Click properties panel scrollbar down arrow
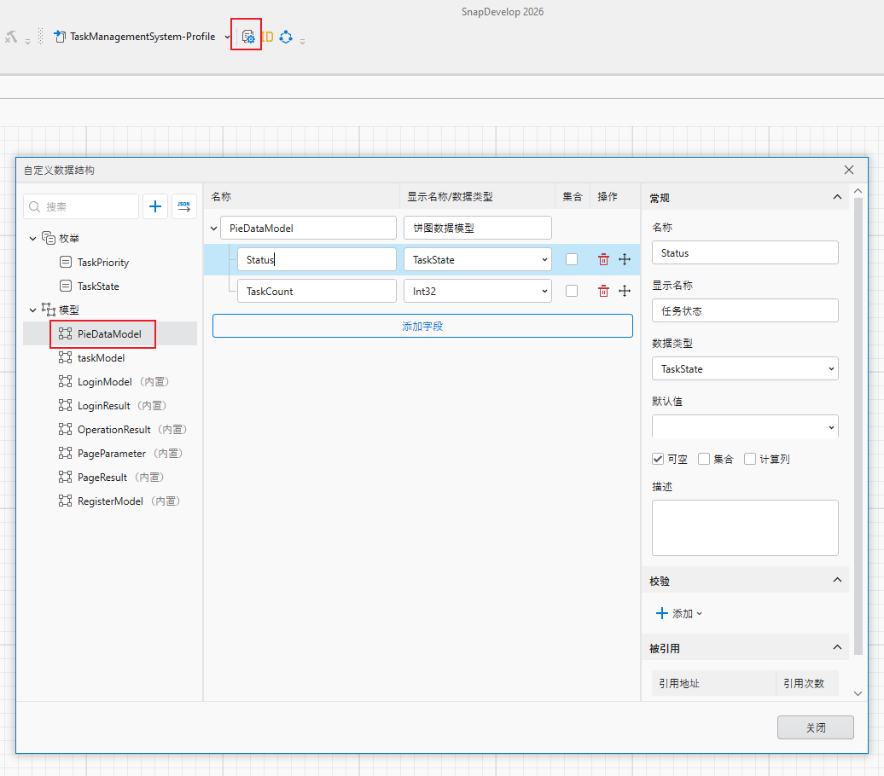The width and height of the screenshot is (884, 776). pyautogui.click(x=858, y=694)
